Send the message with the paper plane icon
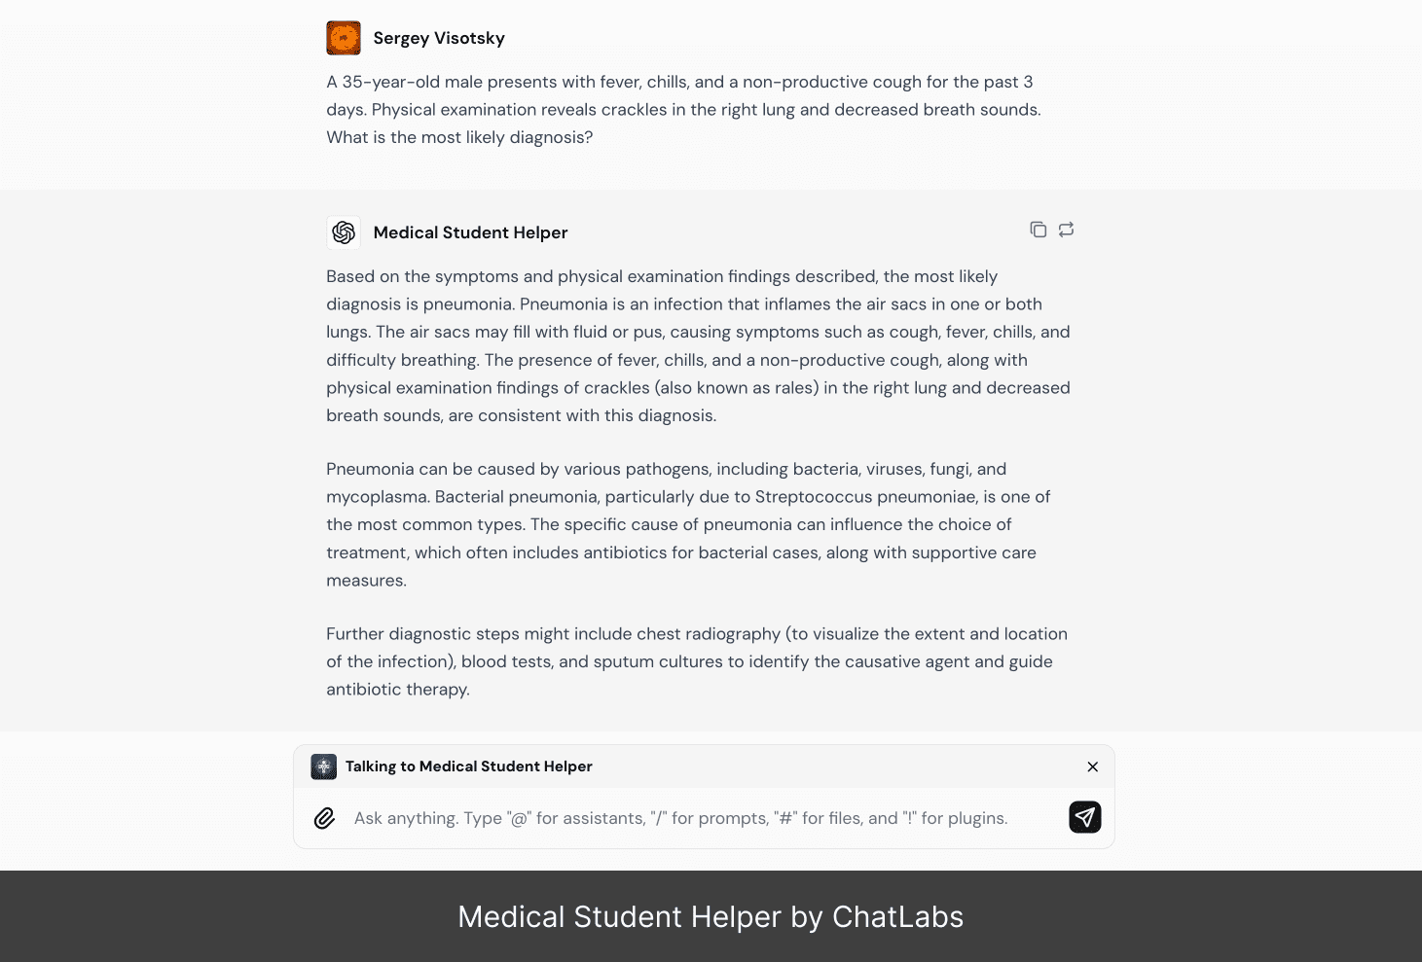The height and width of the screenshot is (962, 1422). pyautogui.click(x=1084, y=817)
